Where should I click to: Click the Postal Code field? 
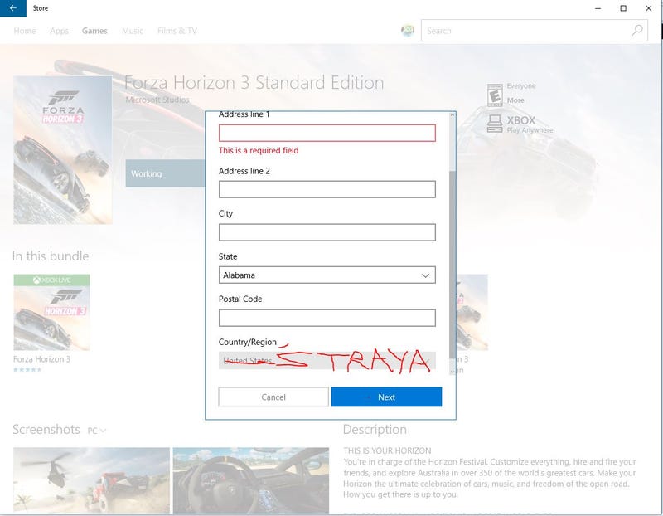pyautogui.click(x=327, y=318)
